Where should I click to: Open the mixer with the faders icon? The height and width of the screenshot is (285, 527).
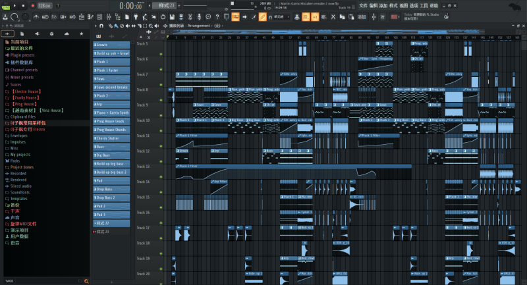(109, 17)
